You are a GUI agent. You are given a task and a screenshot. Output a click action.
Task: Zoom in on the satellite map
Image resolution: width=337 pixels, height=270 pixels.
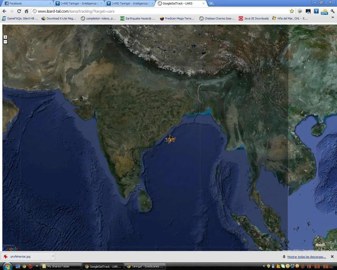(5, 37)
